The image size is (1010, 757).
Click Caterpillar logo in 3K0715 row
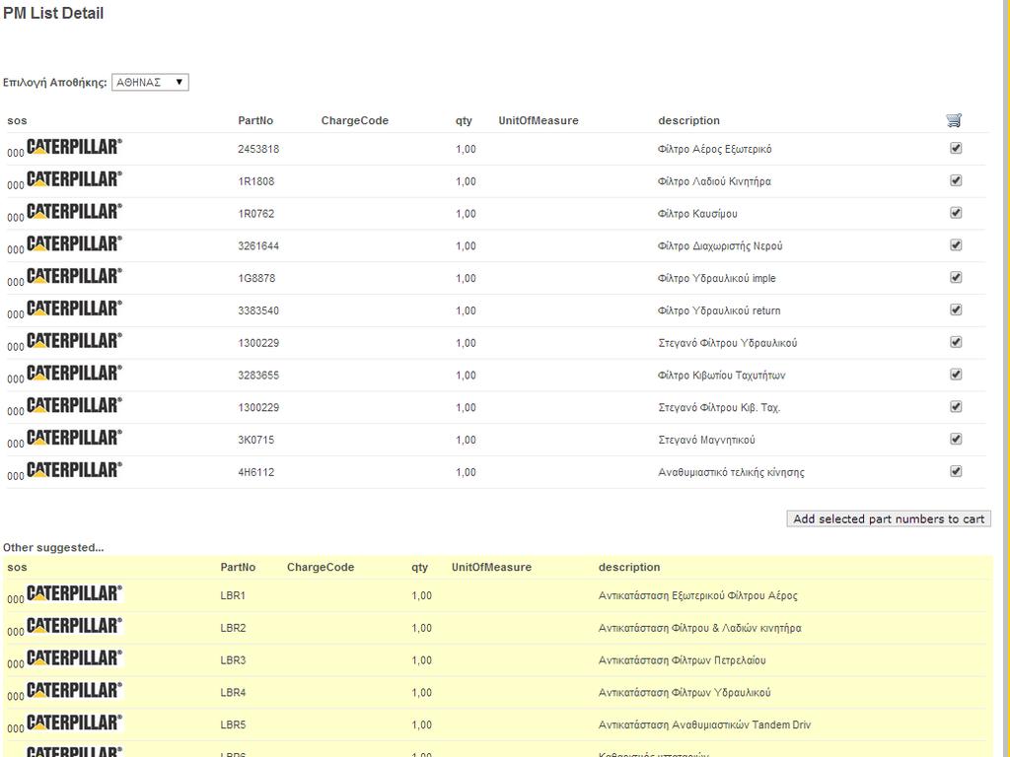coord(74,437)
